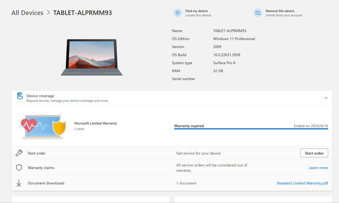Download Standard Limited Warranty.pdf
The image size is (339, 203).
302,183
